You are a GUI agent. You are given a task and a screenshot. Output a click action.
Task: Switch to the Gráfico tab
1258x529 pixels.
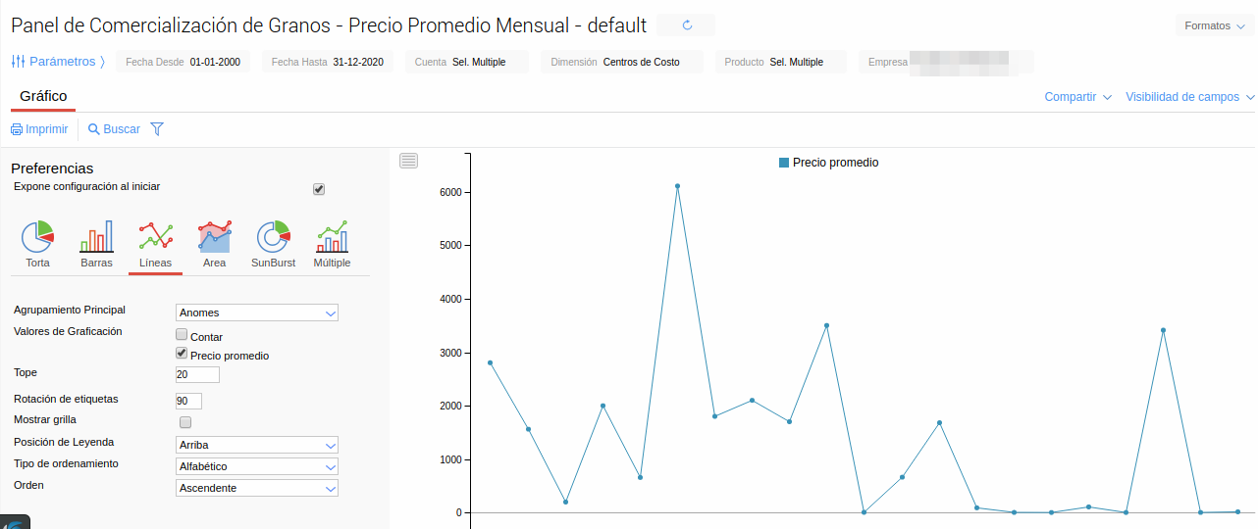coord(43,96)
